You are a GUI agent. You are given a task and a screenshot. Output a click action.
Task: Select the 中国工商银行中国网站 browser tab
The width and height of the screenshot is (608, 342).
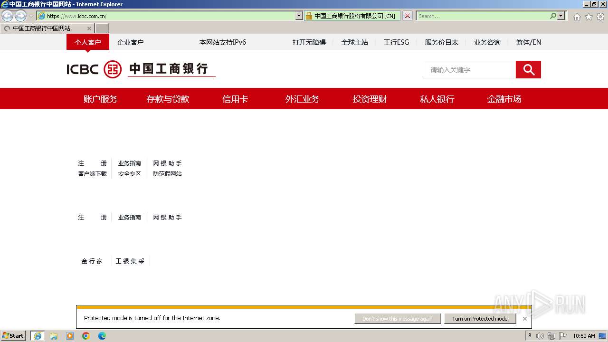47,28
